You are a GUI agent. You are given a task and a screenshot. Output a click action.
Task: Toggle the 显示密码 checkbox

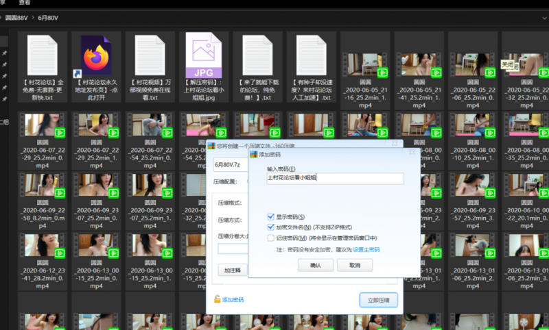270,217
